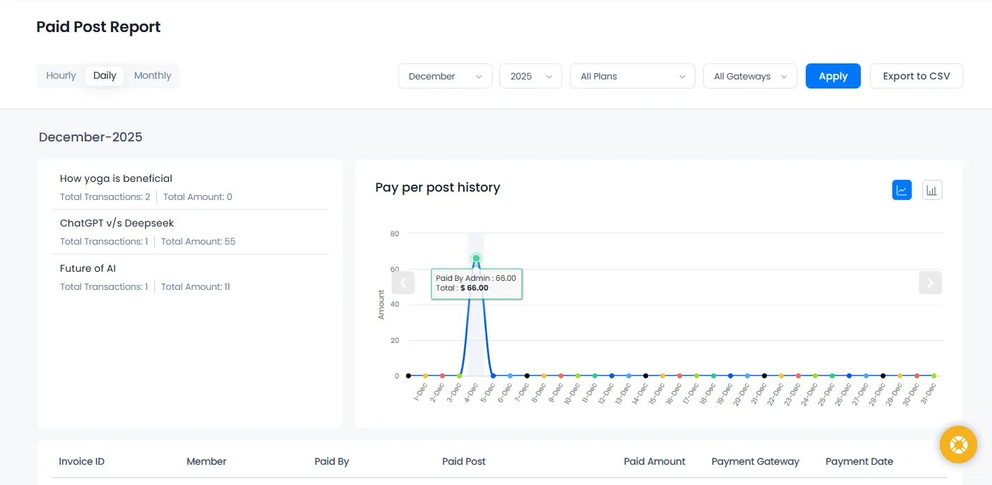Viewport: 992px width, 485px height.
Task: Click the highlighted 4-Dec chart marker toggle
Action: 476,258
